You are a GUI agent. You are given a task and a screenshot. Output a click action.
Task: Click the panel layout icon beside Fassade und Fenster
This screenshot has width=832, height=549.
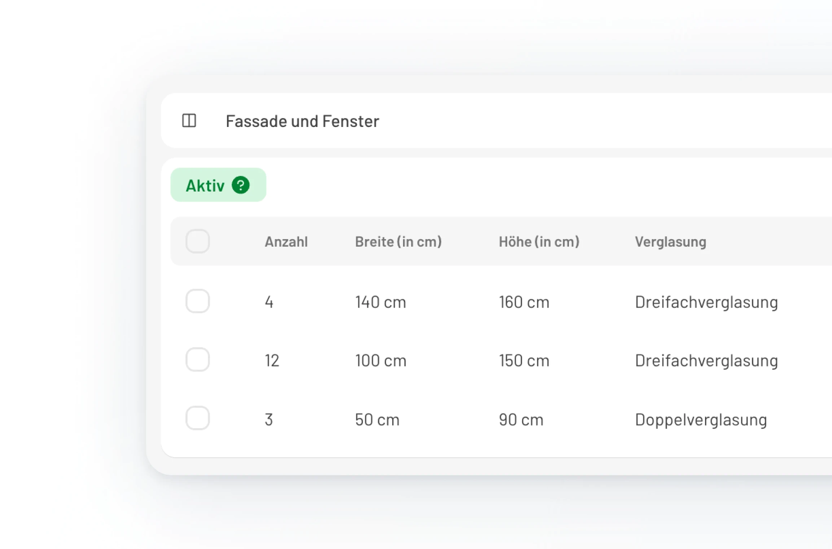[189, 120]
